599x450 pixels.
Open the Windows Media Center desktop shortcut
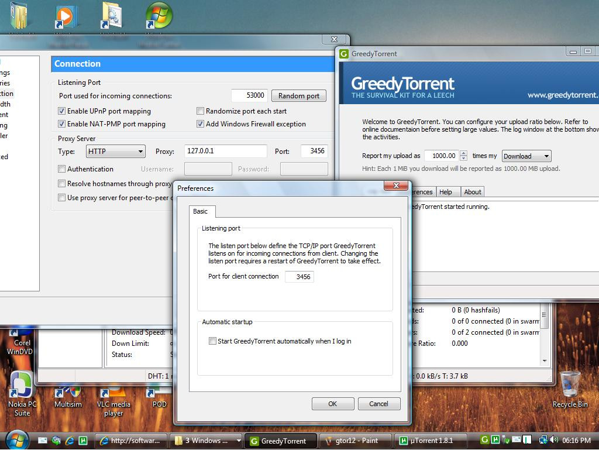159,16
